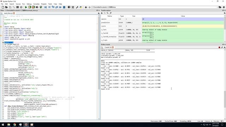Sort variables by Size column header
This screenshot has height=127, width=226.
(x=134, y=16)
